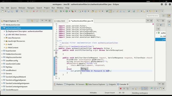Expand the Servers project
This screenshot has width=172, height=96.
(x=2, y=74)
